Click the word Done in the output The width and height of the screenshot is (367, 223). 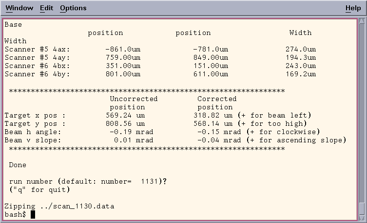[18, 165]
